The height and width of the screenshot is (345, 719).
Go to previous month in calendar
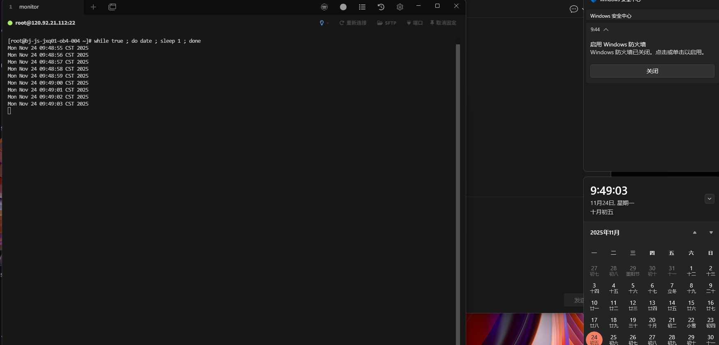coord(695,232)
